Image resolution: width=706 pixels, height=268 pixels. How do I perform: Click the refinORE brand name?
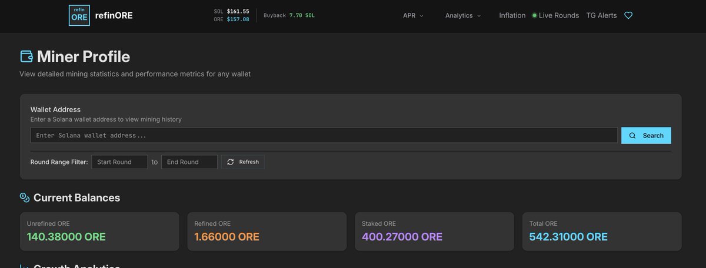click(114, 15)
